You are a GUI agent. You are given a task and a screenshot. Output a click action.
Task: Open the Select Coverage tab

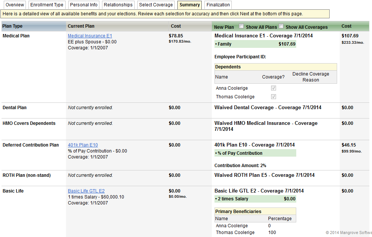point(156,5)
